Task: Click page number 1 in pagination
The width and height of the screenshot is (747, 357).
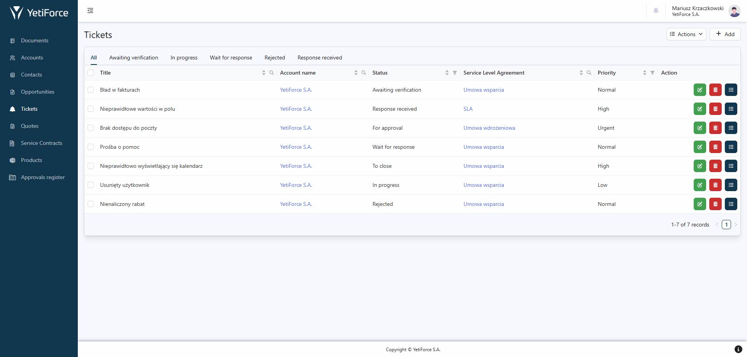Action: pyautogui.click(x=726, y=225)
